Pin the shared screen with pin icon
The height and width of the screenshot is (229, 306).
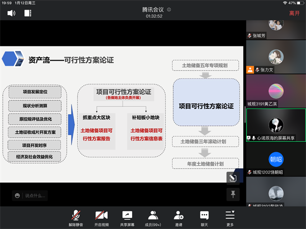pyautogui.click(x=232, y=194)
